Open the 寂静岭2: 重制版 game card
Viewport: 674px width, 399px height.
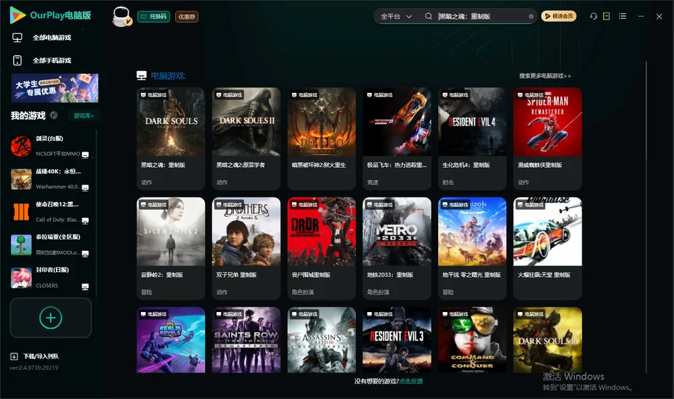171,248
